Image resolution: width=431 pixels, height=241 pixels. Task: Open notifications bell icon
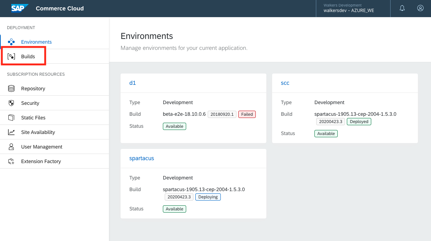coord(402,8)
